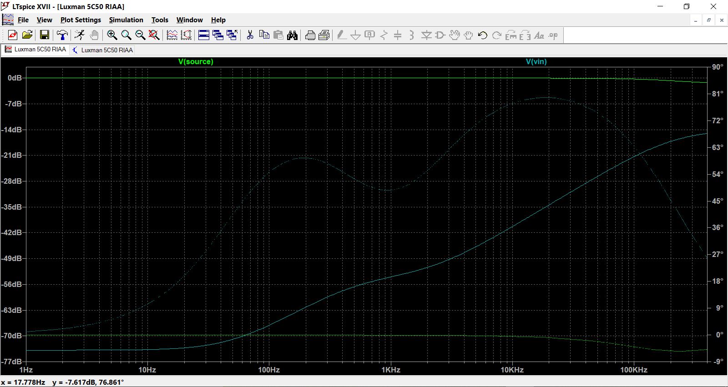Click the Mirror icon
The image size is (728, 387).
pos(525,35)
